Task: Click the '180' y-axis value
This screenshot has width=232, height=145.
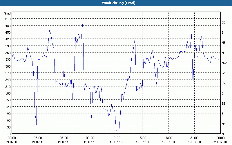Action: pos(8,93)
